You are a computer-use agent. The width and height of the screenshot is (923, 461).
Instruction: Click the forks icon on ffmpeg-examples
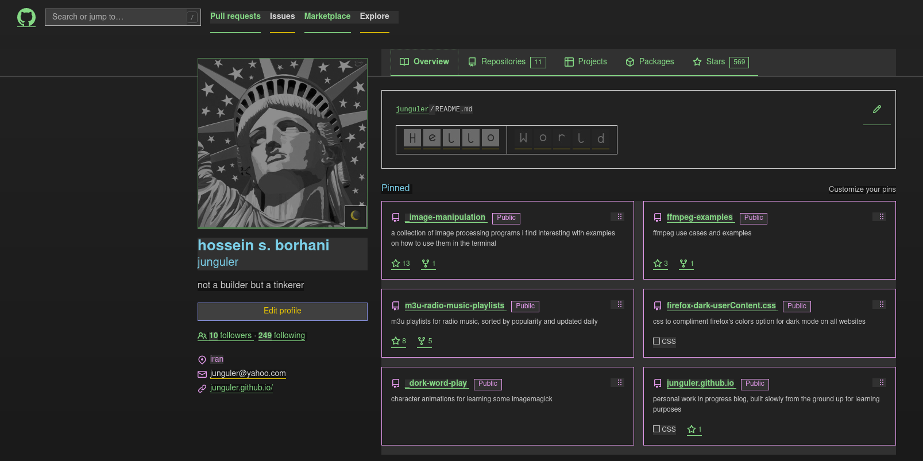coord(683,264)
